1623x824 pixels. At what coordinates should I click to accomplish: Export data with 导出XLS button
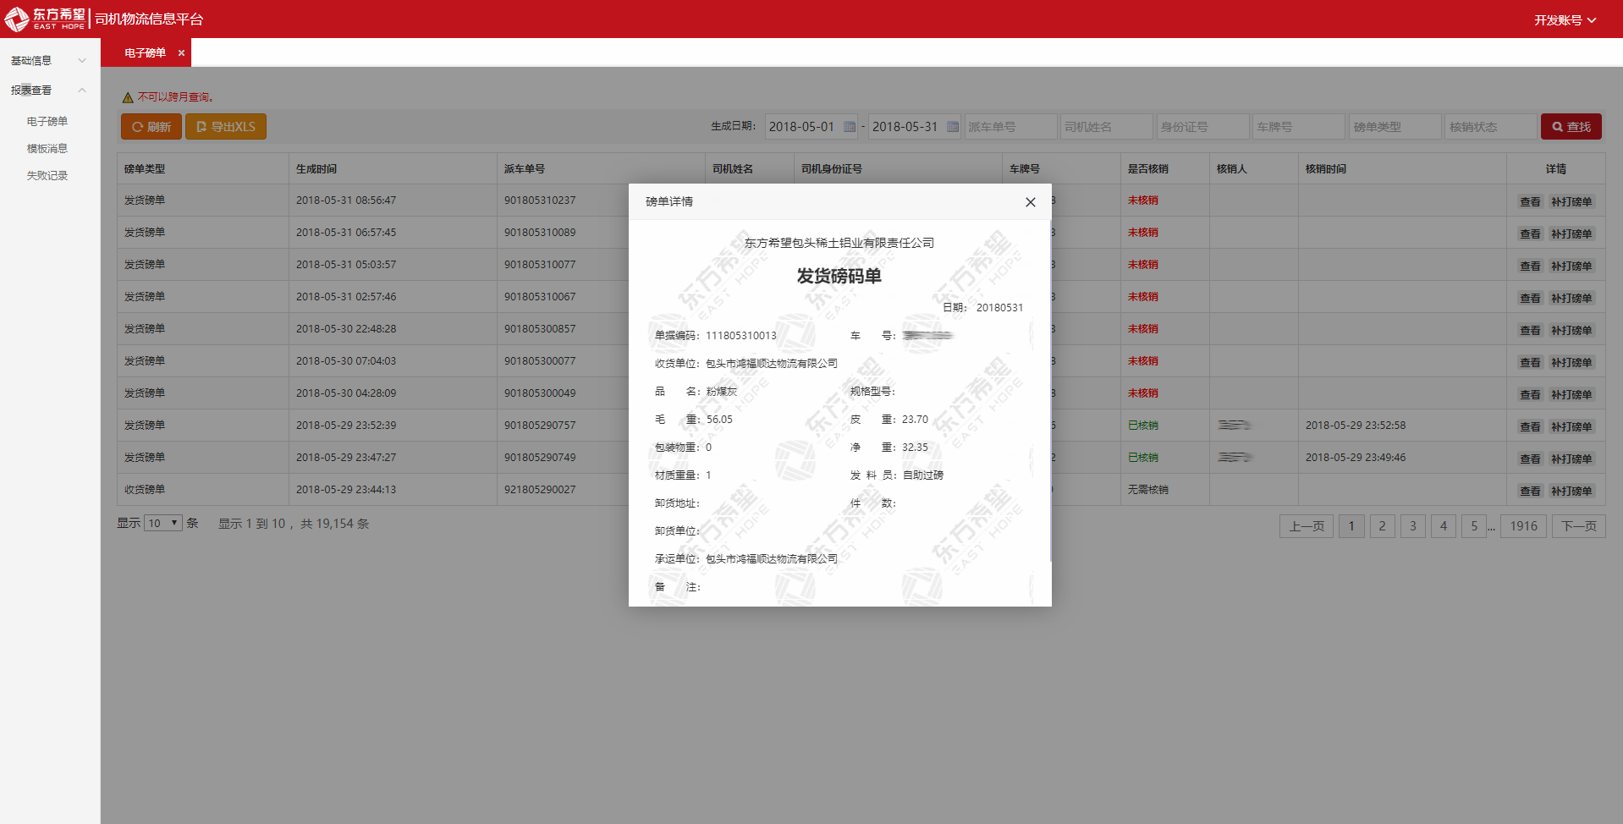226,127
